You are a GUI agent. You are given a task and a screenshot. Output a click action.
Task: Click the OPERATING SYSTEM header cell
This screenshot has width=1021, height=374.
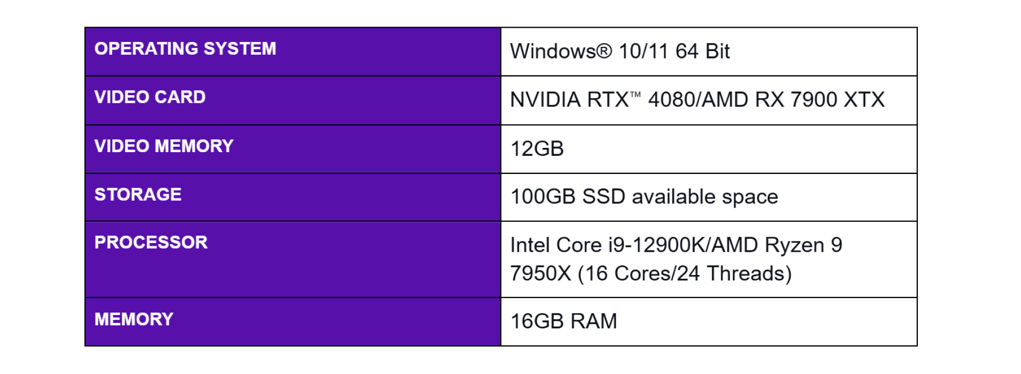click(293, 52)
